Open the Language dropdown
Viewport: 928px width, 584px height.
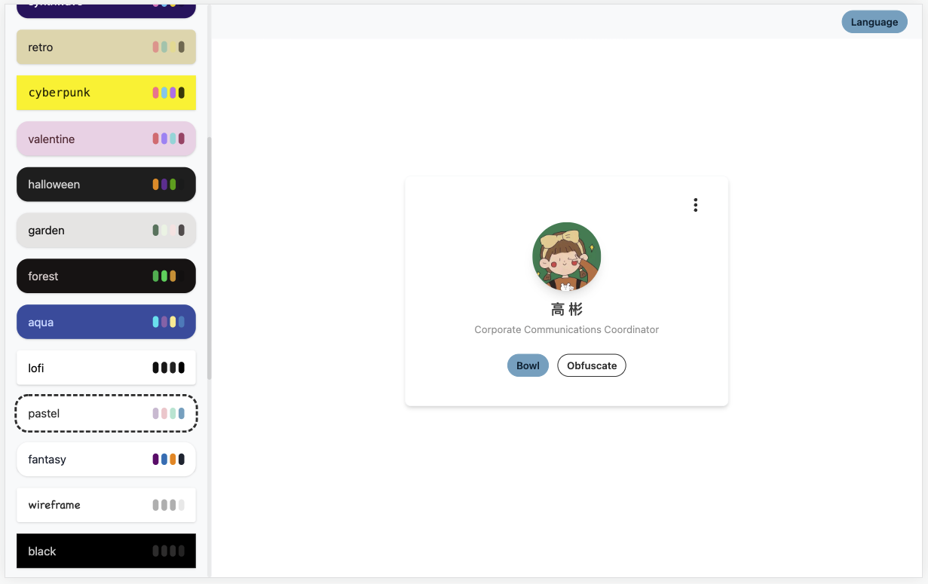[874, 22]
